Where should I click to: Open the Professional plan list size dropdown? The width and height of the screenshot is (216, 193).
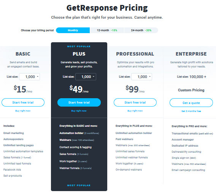[x=142, y=77]
